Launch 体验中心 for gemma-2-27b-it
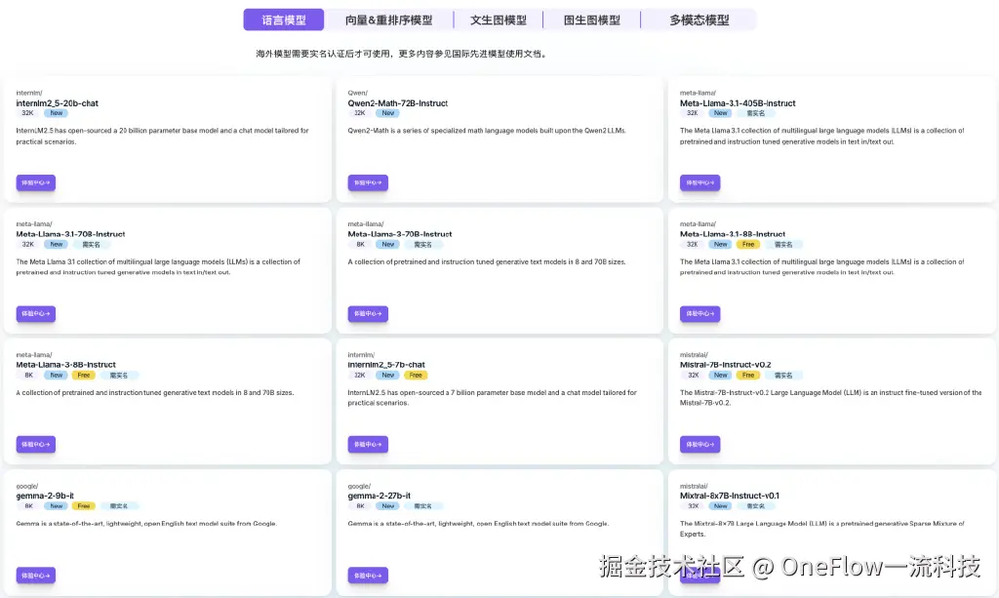The height and width of the screenshot is (598, 999). pos(368,575)
